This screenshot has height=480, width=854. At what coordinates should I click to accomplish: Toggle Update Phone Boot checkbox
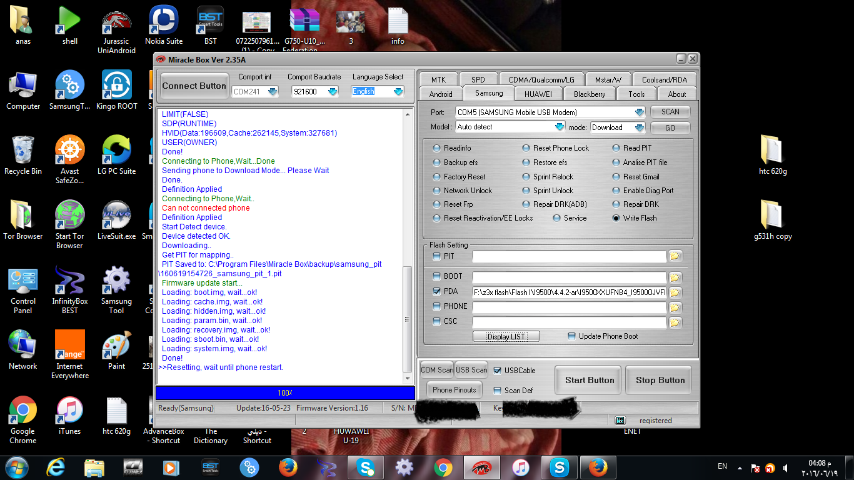click(x=571, y=336)
